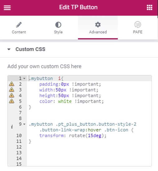Click empty line 13 in CSS editor
The height and width of the screenshot is (171, 158).
(89, 153)
